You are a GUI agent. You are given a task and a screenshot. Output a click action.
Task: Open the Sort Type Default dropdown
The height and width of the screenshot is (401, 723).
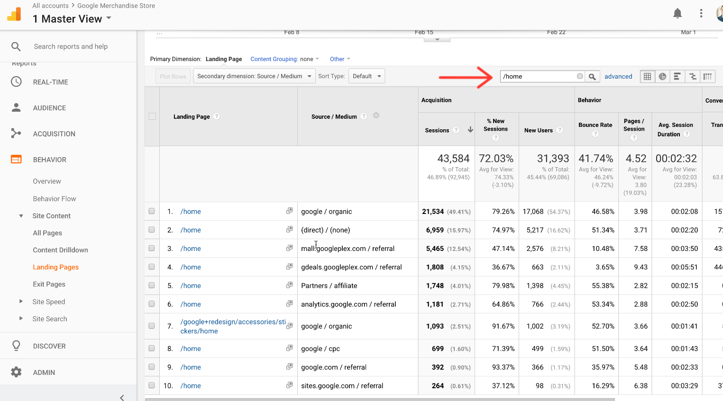[366, 76]
